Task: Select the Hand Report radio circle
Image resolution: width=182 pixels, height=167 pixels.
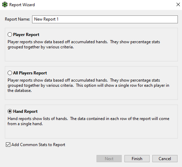Action: click(x=10, y=111)
